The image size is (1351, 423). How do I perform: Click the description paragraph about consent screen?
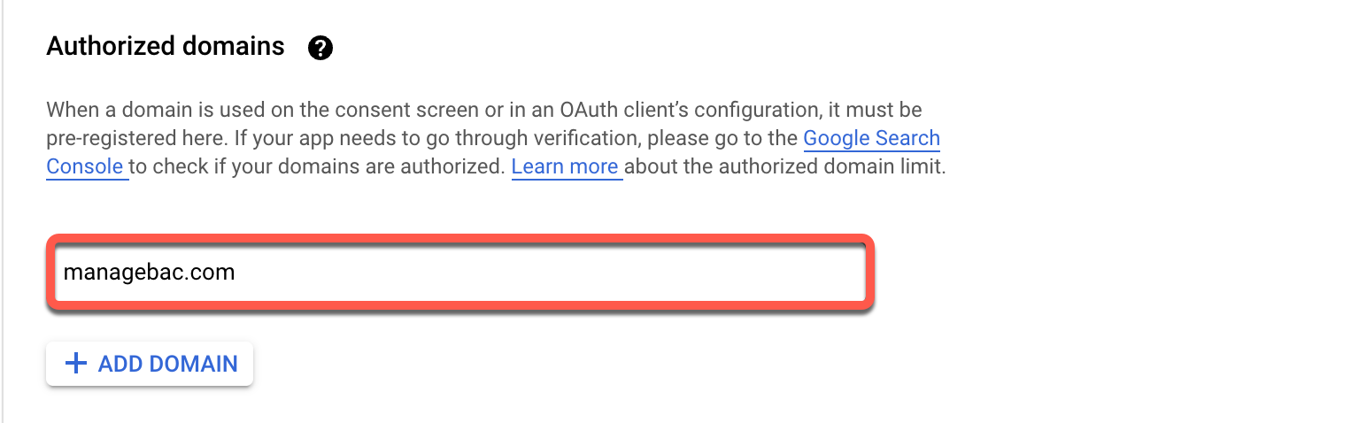[x=496, y=138]
